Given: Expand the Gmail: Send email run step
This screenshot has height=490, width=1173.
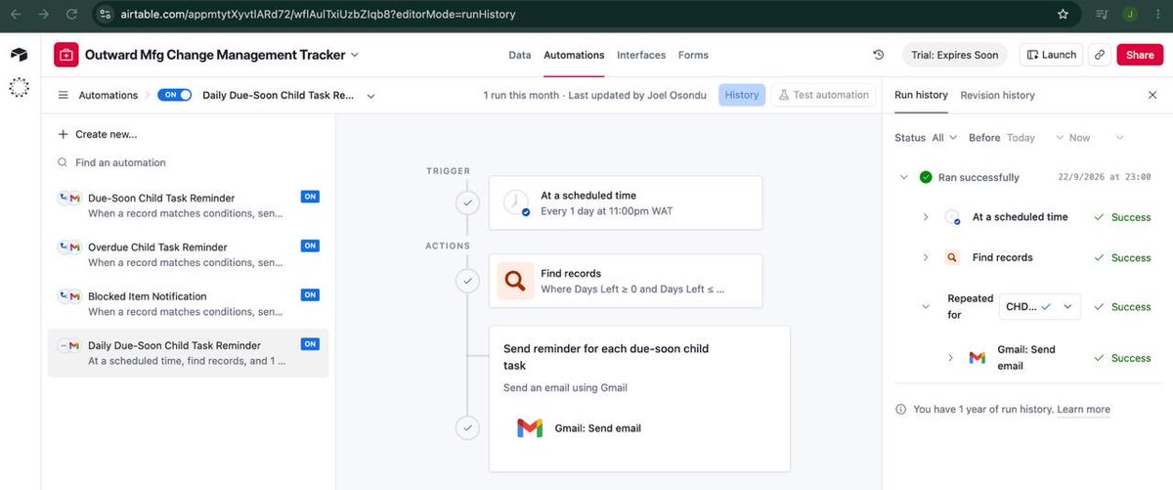Looking at the screenshot, I should 950,358.
